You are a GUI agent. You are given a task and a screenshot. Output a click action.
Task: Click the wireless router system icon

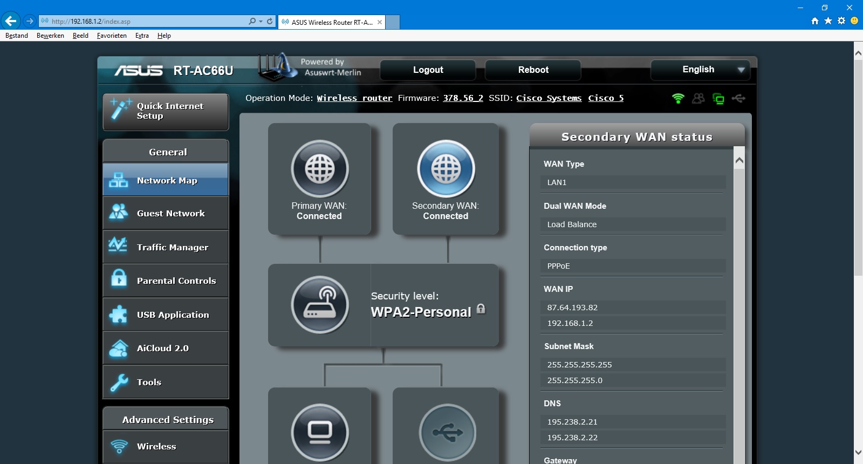(320, 305)
